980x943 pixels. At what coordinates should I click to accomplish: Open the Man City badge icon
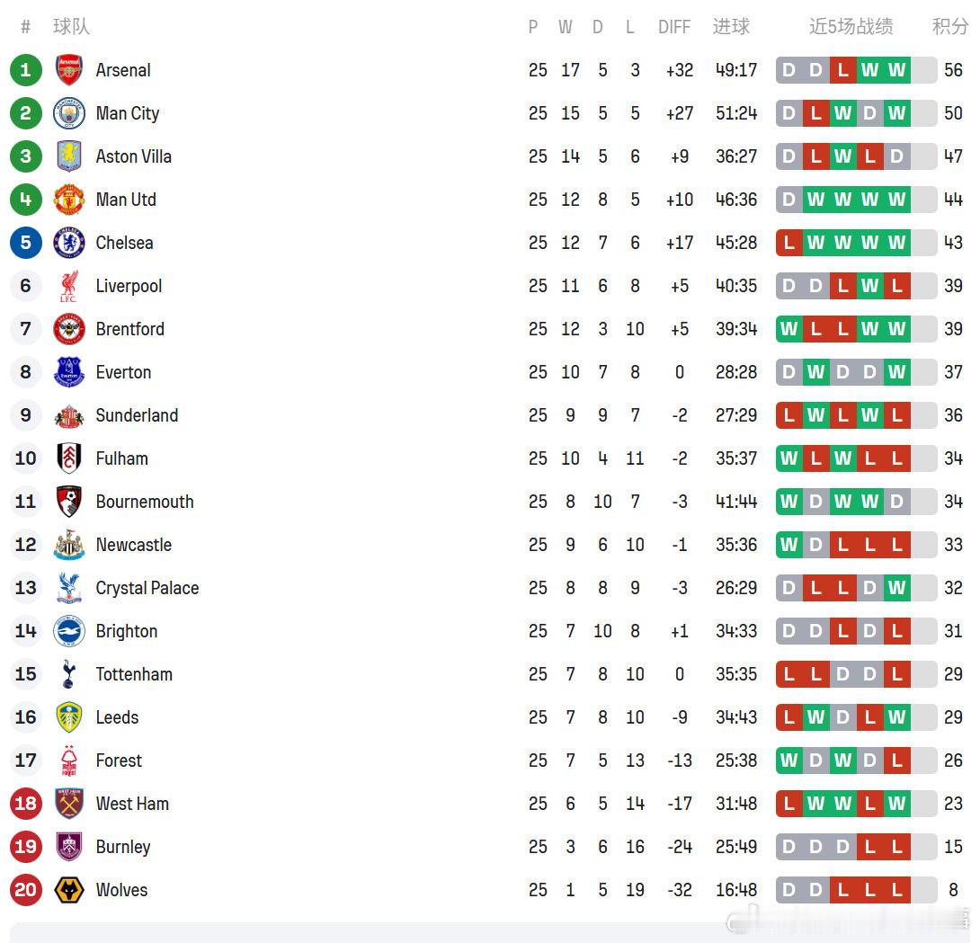point(68,113)
